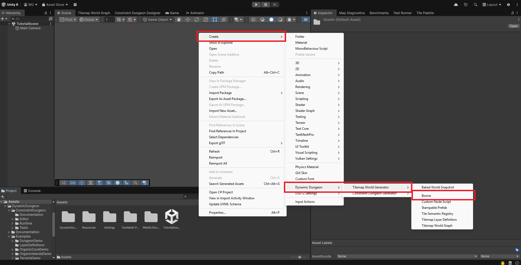Toggle the circle button in overlay toolbar
This screenshot has height=265, width=521.
coord(118,183)
